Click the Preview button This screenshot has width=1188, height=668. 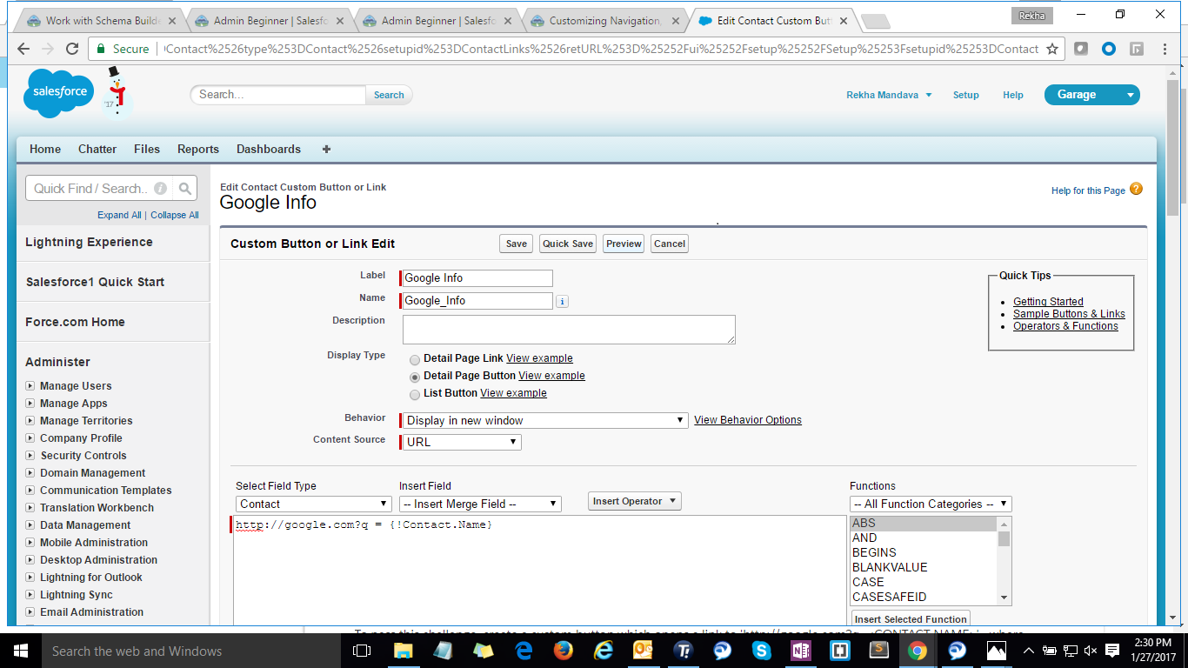pyautogui.click(x=624, y=244)
